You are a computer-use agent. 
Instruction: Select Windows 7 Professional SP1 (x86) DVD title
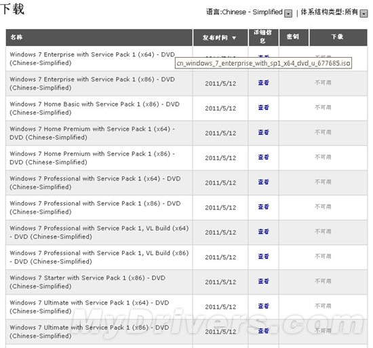[x=95, y=208]
